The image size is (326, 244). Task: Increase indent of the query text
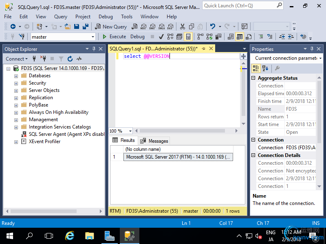pyautogui.click(x=291, y=37)
